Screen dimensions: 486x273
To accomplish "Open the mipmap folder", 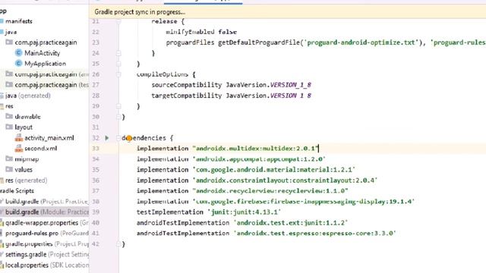I will [27, 159].
